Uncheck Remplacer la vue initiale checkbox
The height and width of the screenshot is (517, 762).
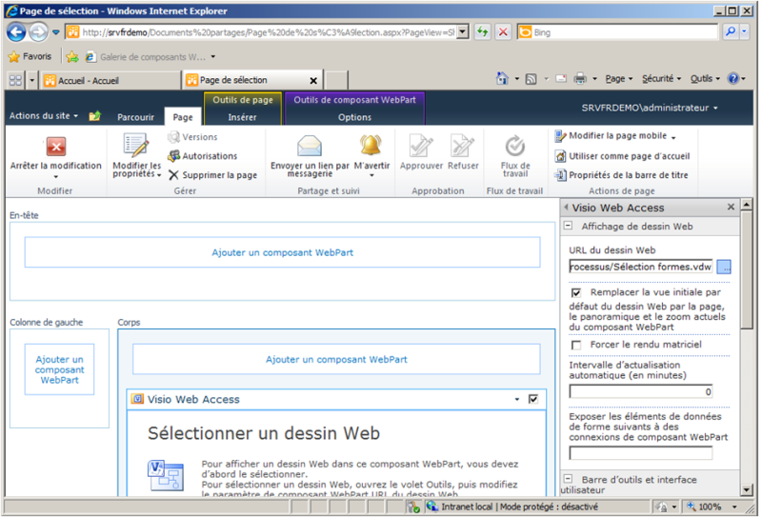coord(576,293)
